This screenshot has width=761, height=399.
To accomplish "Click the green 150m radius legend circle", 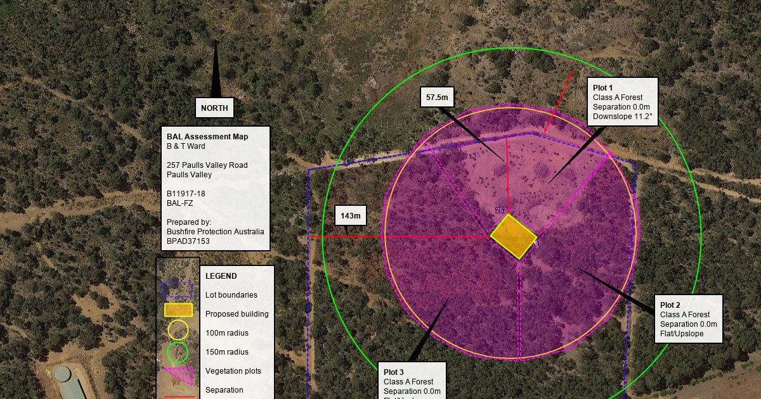I will [178, 352].
